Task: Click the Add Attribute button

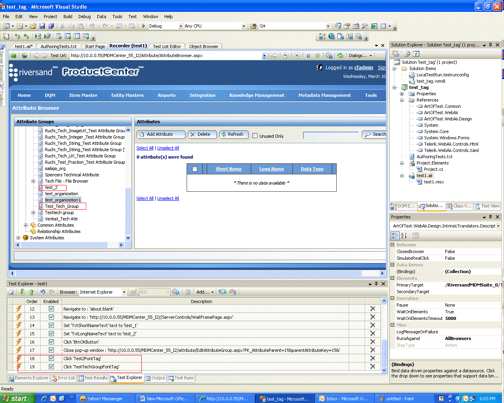Action: point(161,134)
